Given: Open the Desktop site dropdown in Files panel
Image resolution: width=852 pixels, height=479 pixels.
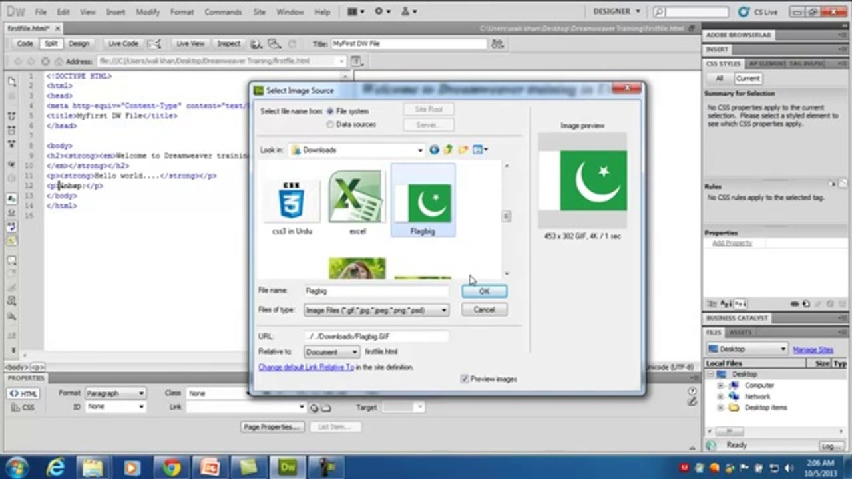Looking at the screenshot, I should [x=747, y=349].
